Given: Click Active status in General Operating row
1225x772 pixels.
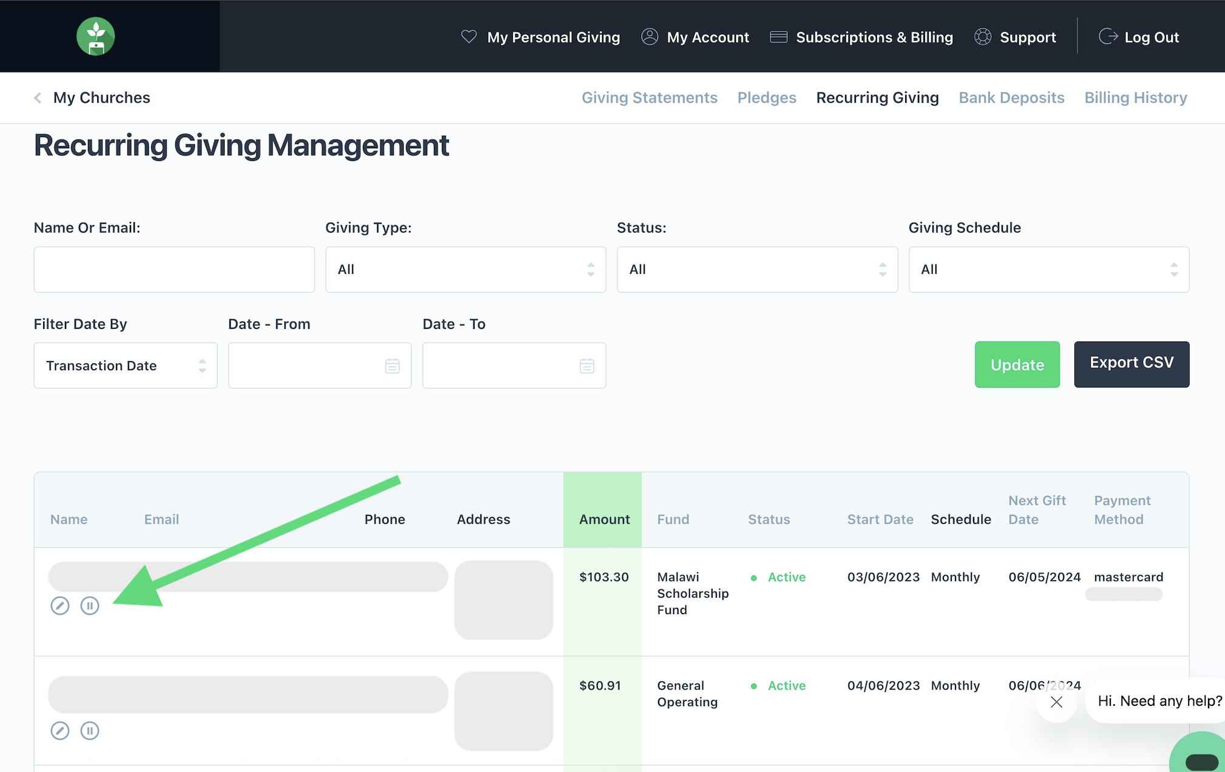Looking at the screenshot, I should click(787, 686).
